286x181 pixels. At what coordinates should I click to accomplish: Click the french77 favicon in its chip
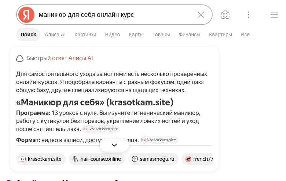click(188, 159)
